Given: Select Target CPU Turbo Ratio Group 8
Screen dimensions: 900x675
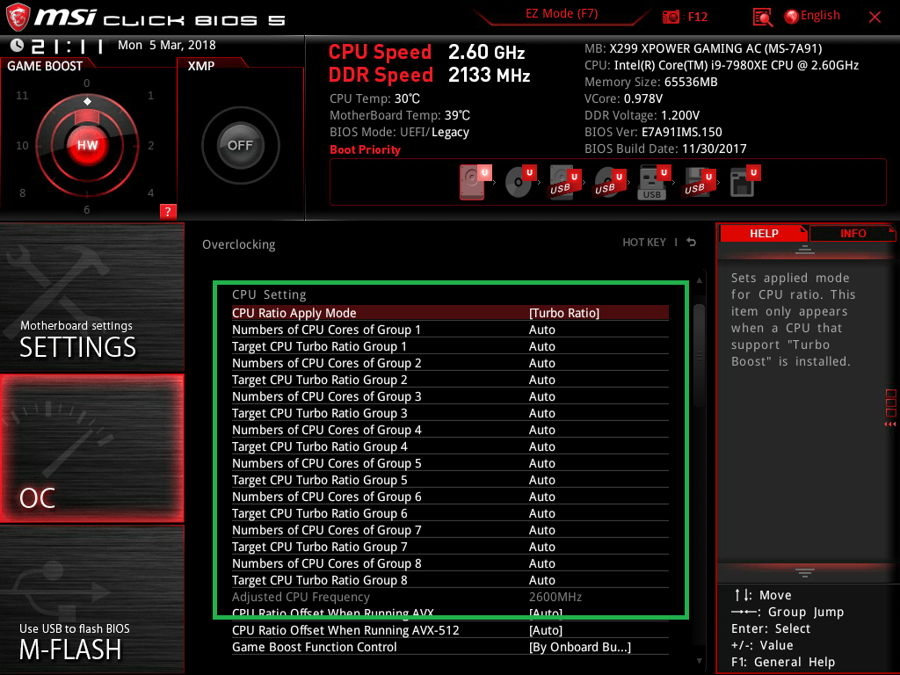Looking at the screenshot, I should click(450, 579).
